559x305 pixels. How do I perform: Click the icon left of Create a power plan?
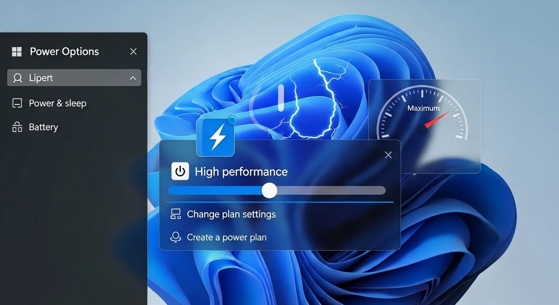[x=176, y=237]
